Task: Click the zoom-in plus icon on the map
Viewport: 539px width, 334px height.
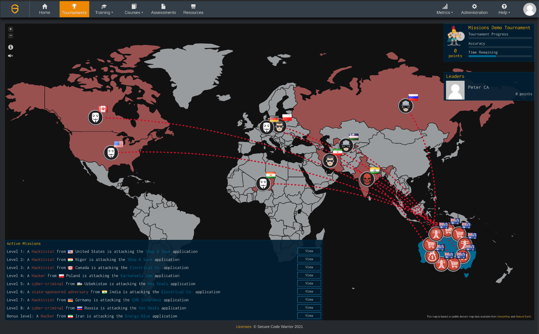Action: pyautogui.click(x=10, y=29)
